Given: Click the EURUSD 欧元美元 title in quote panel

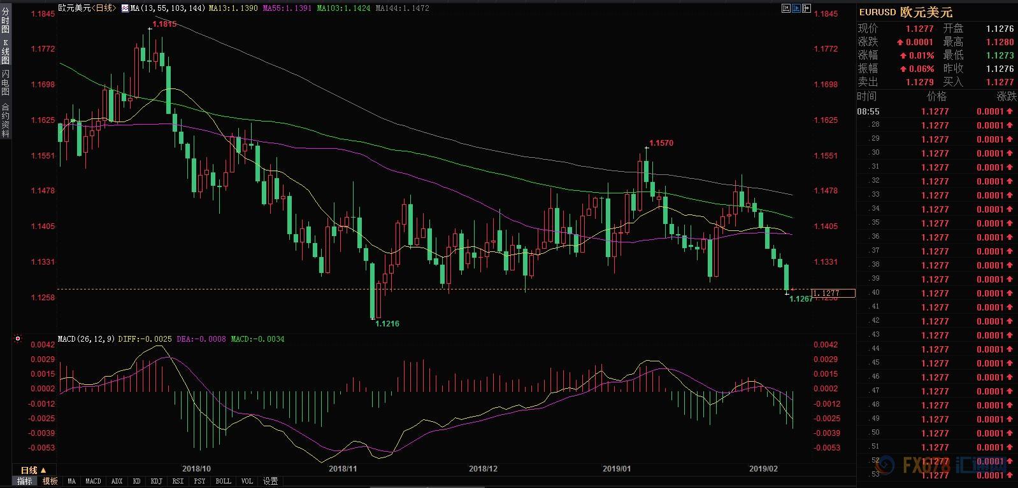Looking at the screenshot, I should tap(905, 12).
